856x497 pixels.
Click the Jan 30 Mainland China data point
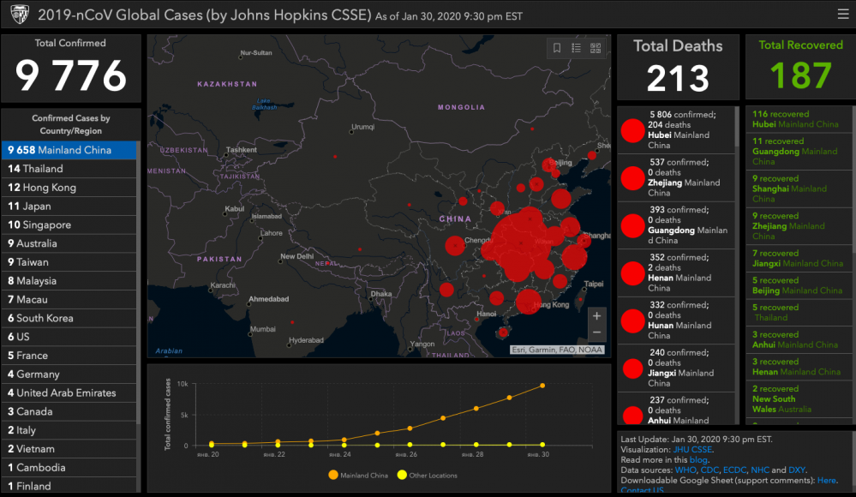[x=542, y=386]
